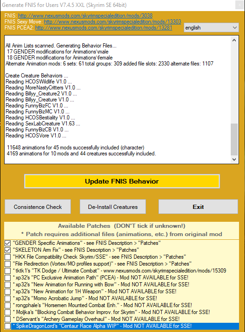Click log scrollbar down arrow
Image resolution: width=245 pixels, height=332 pixels.
coord(234,160)
